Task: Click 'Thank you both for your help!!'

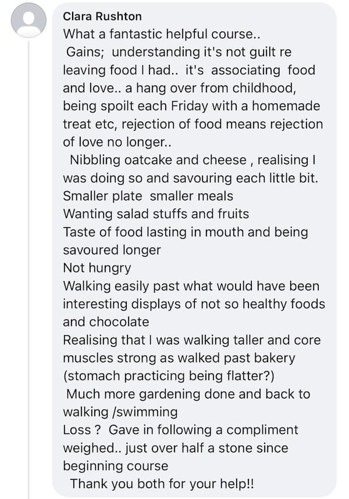Action: coord(162,483)
